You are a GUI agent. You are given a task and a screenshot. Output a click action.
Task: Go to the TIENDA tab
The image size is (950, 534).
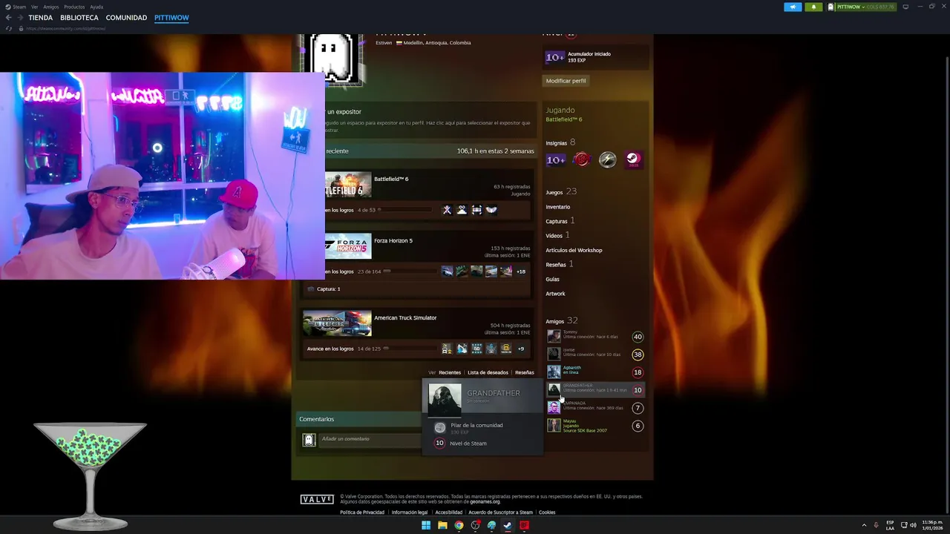click(41, 18)
